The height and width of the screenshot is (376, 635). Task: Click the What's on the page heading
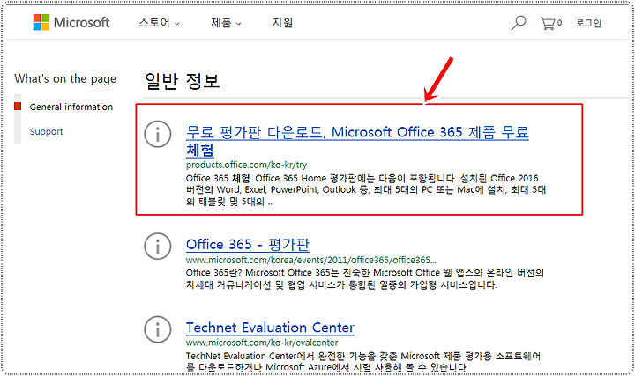pos(65,79)
